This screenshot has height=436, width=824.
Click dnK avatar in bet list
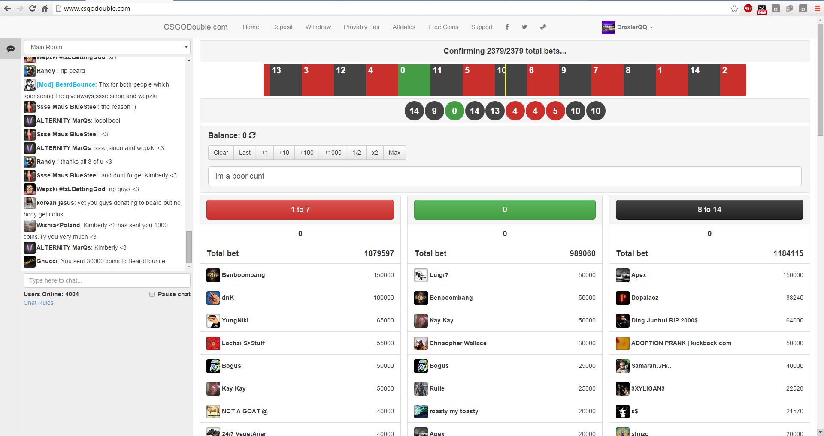213,298
